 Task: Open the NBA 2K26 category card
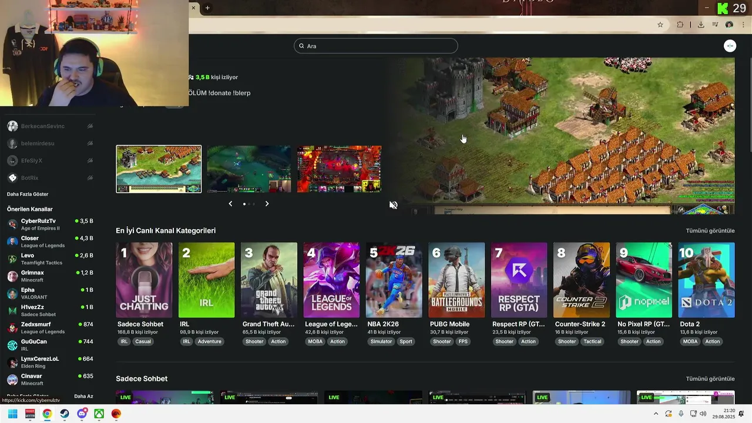394,280
